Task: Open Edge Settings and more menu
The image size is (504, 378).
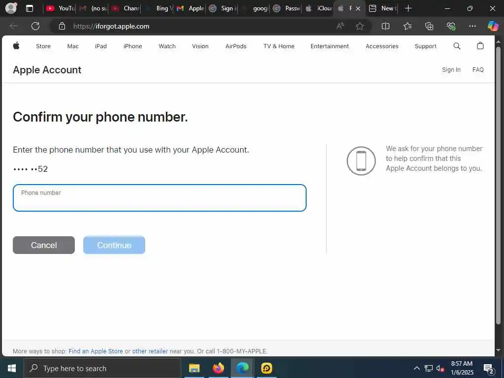Action: (x=472, y=26)
